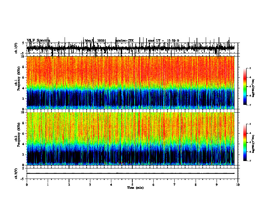Click the "6" kHz tick on ch.2 axis
This screenshot has width=268, height=207.
pos(24,134)
